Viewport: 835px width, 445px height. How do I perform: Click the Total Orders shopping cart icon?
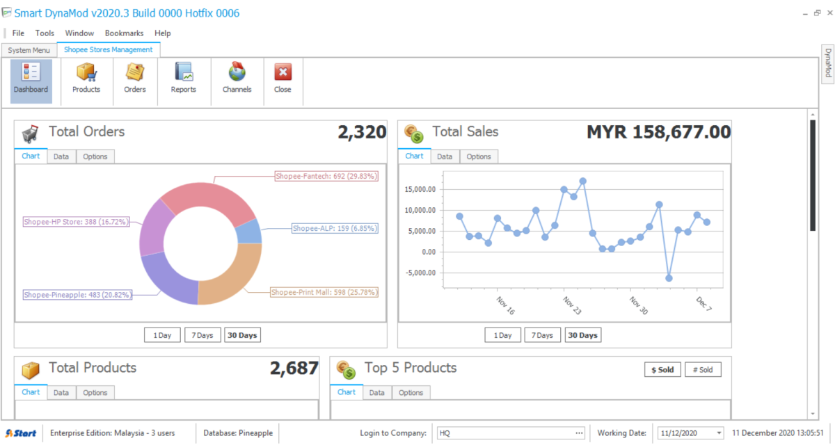(30, 133)
